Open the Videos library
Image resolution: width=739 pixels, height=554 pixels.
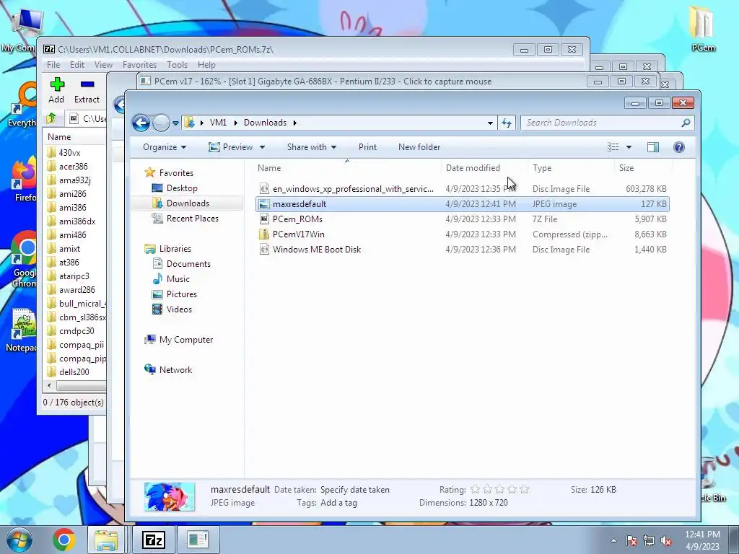click(179, 309)
